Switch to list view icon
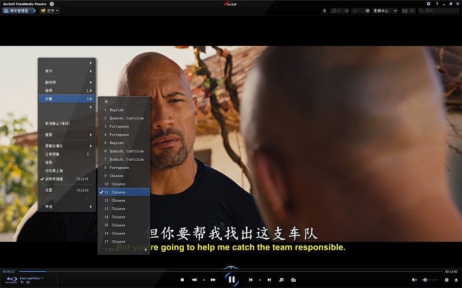The width and height of the screenshot is (462, 288). coord(412,11)
